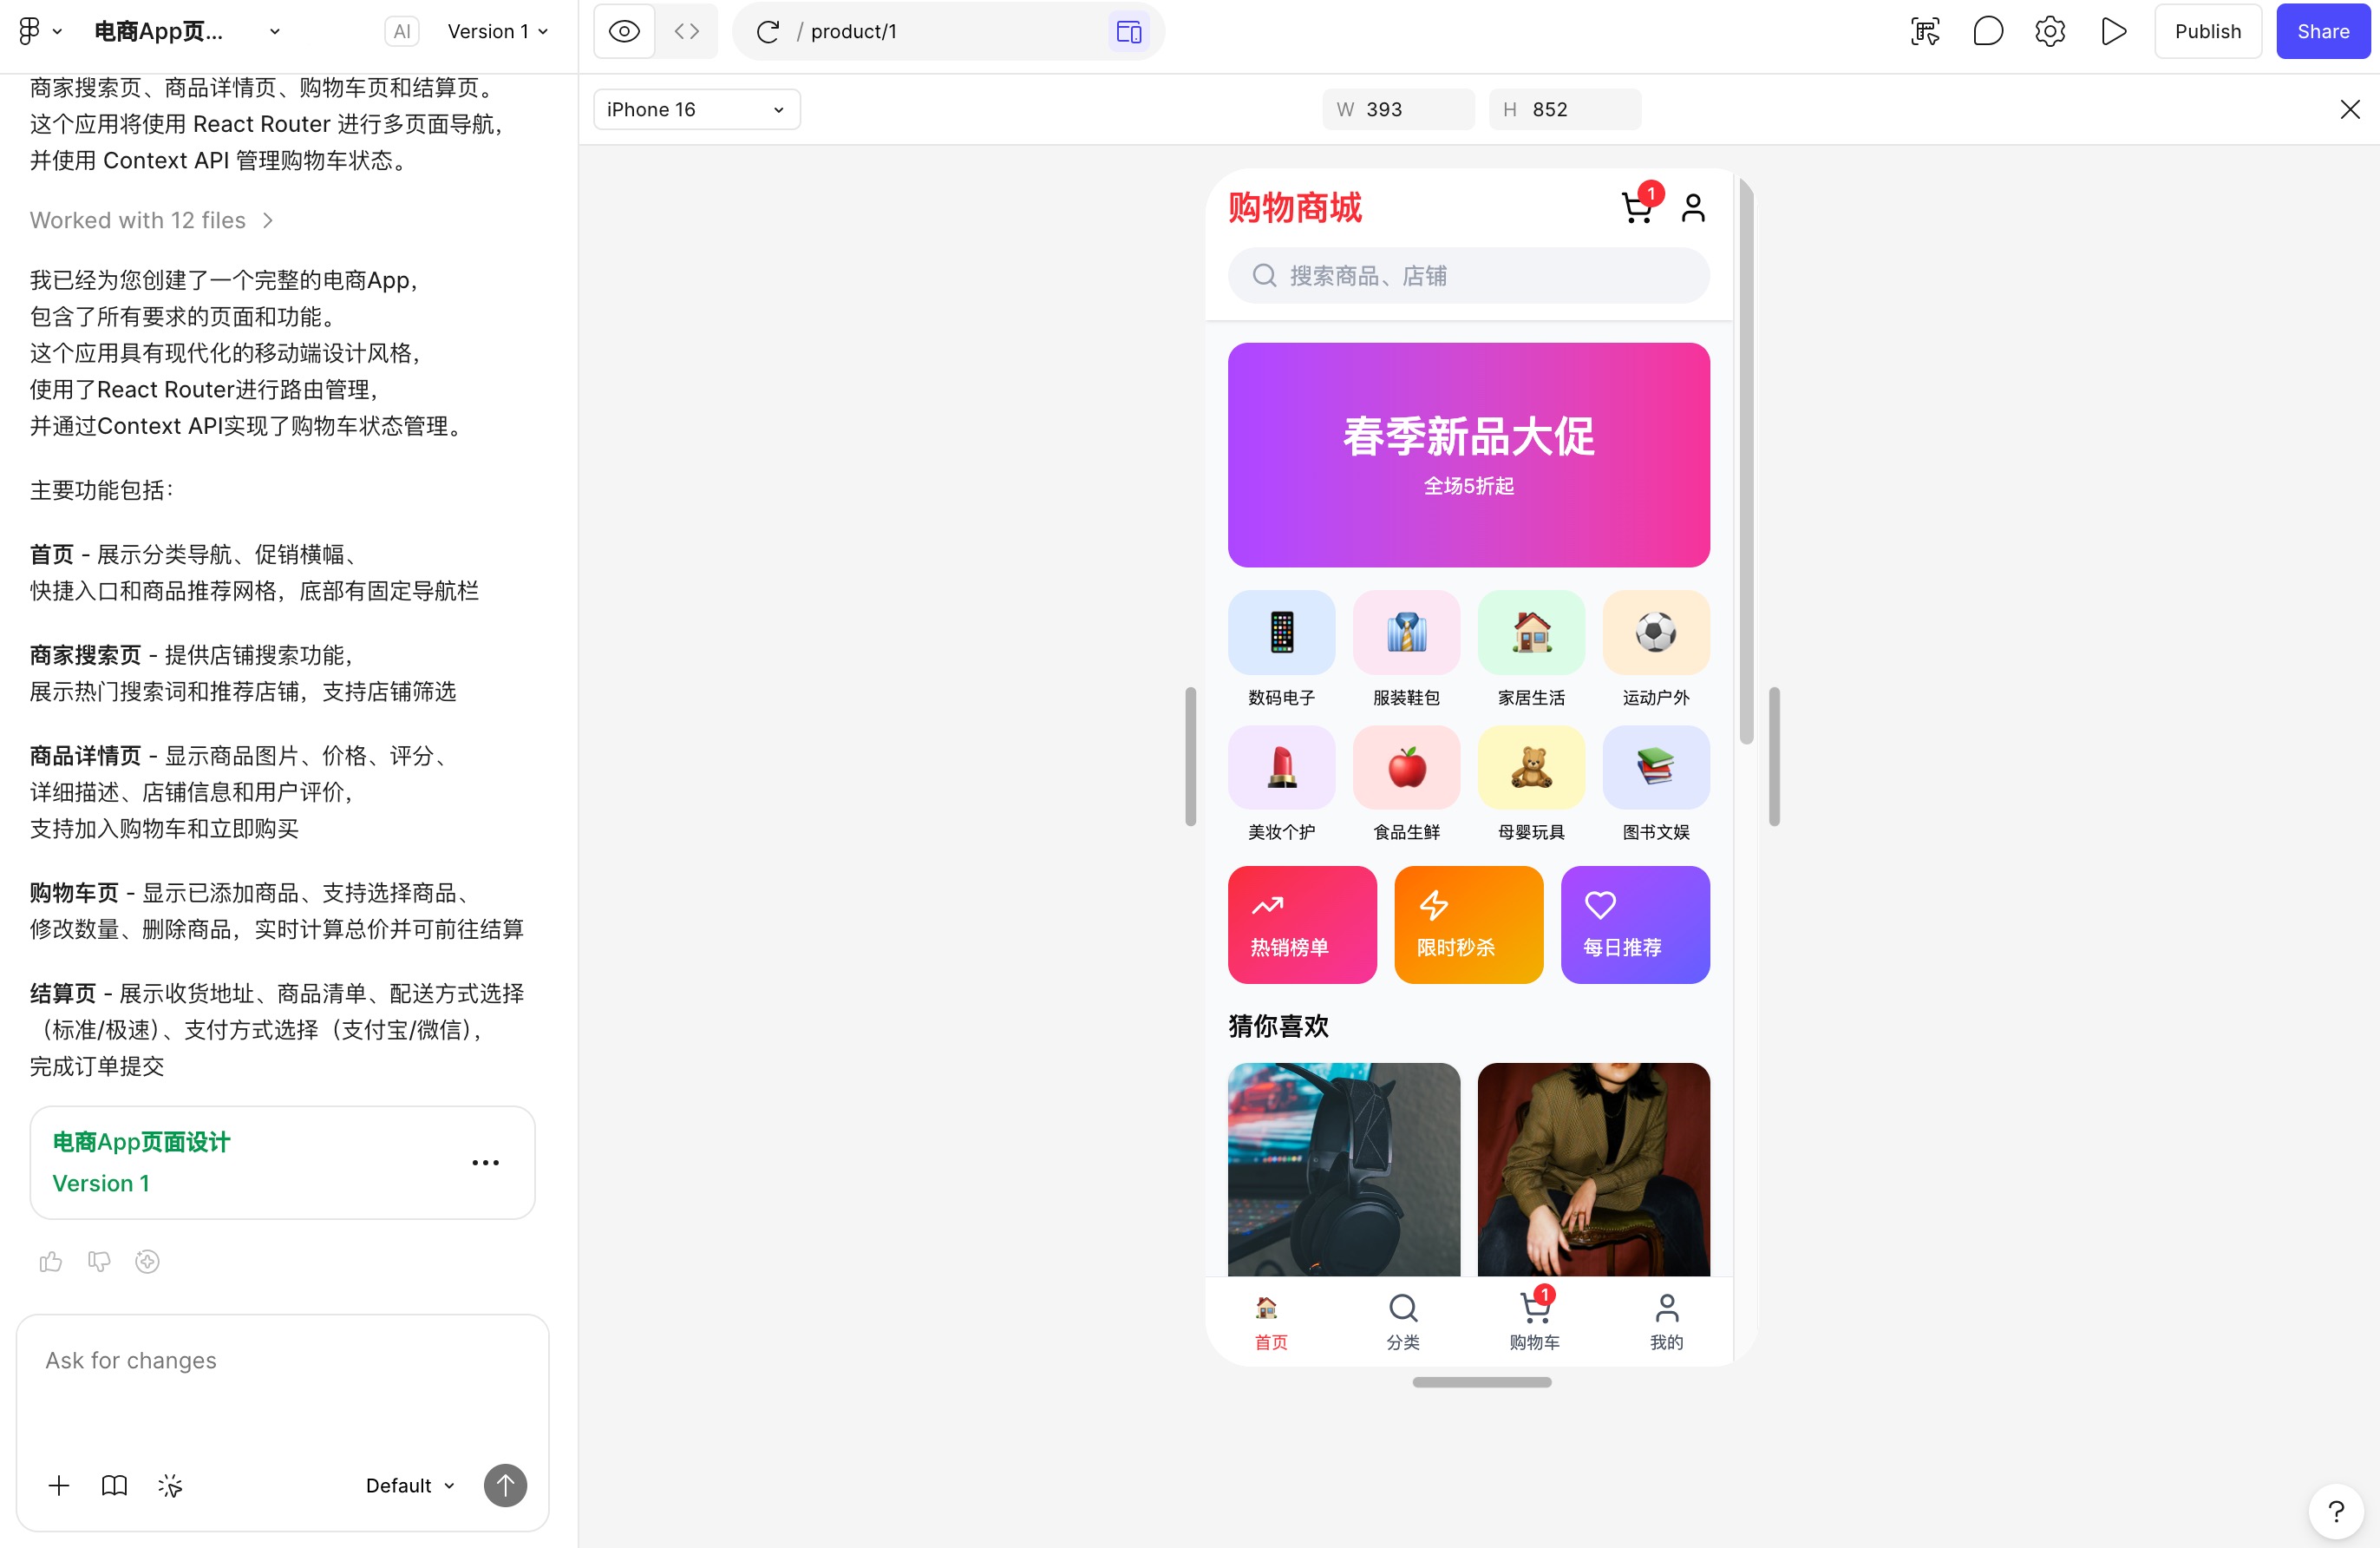Switch to 分类 bottom tab
The height and width of the screenshot is (1548, 2380).
[1403, 1322]
